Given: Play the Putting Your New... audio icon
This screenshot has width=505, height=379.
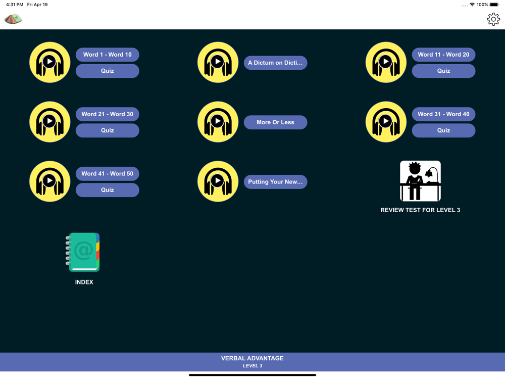Looking at the screenshot, I should [x=218, y=181].
